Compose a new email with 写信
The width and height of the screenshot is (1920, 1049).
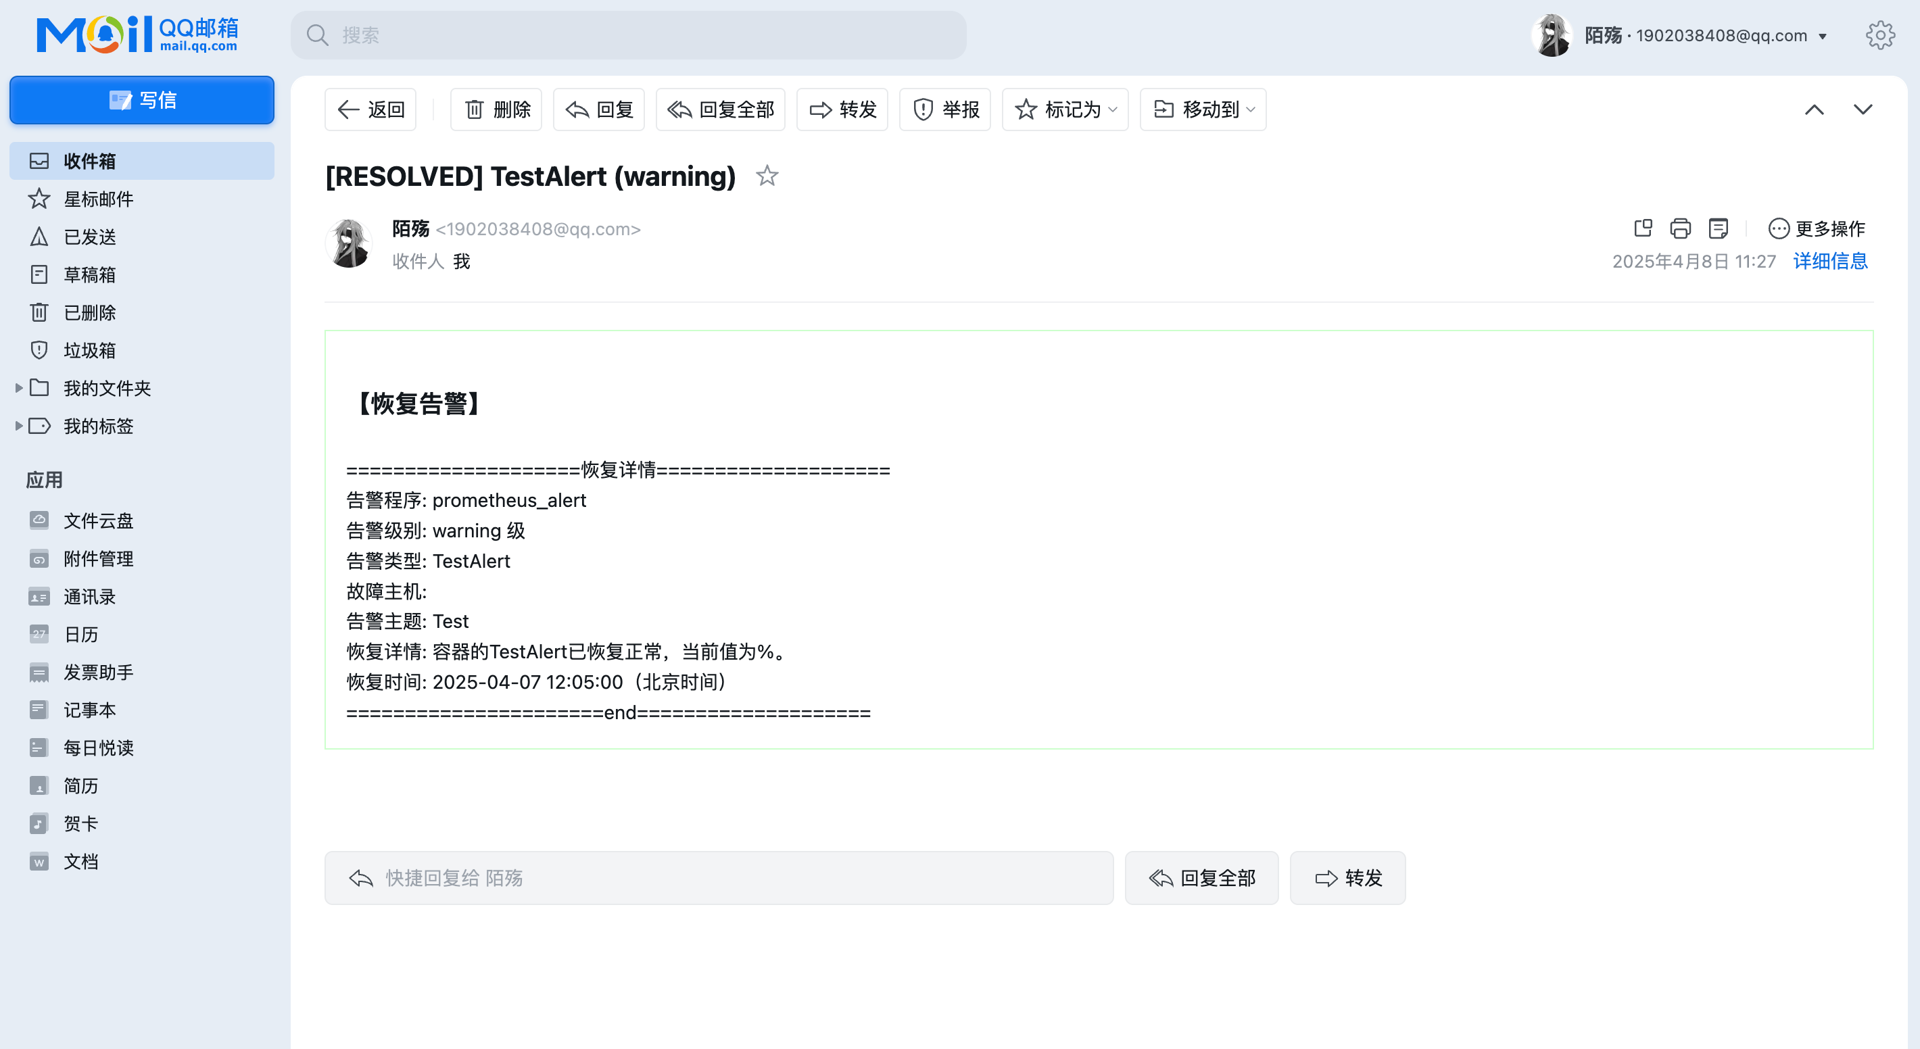[x=141, y=100]
